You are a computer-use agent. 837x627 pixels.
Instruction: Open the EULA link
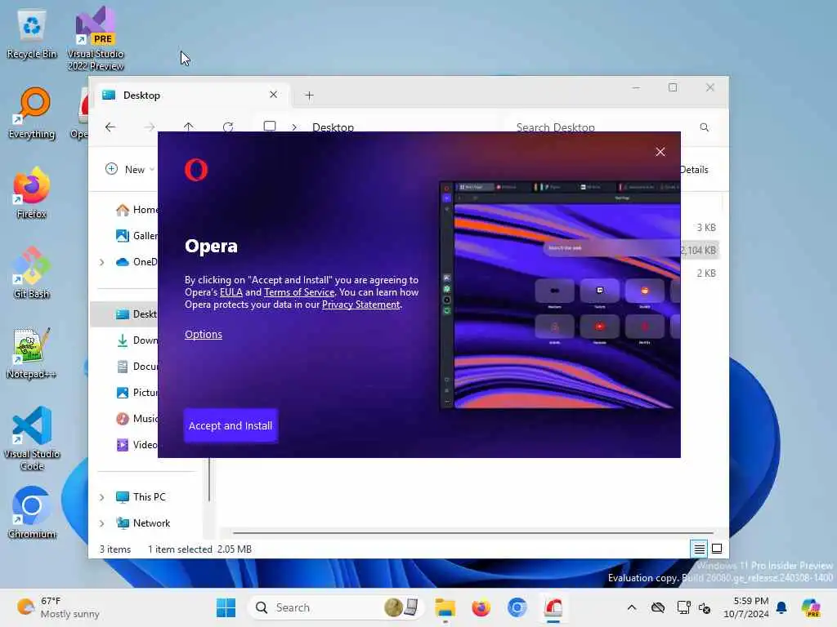[x=231, y=292]
